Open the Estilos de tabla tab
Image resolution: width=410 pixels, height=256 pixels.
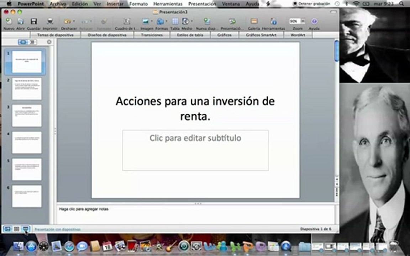[x=190, y=35]
